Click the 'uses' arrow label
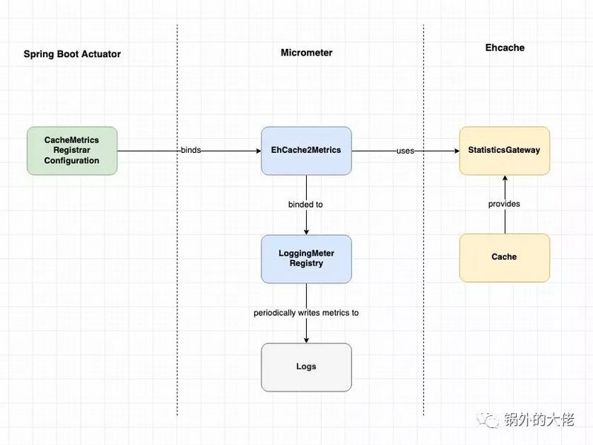This screenshot has width=593, height=445. (405, 150)
